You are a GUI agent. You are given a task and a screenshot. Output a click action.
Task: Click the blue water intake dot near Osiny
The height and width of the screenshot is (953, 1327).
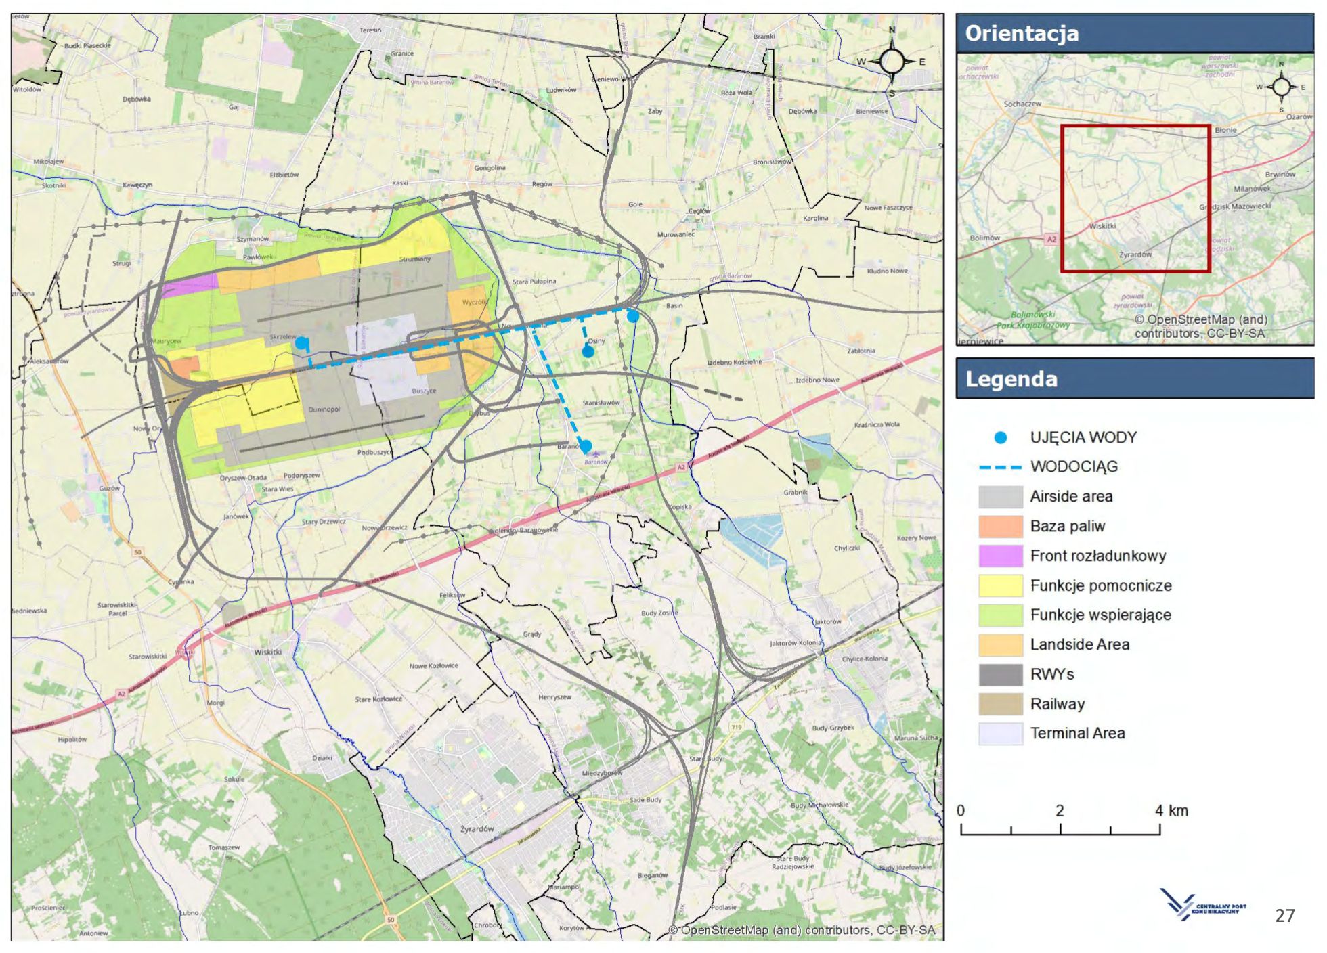[588, 351]
